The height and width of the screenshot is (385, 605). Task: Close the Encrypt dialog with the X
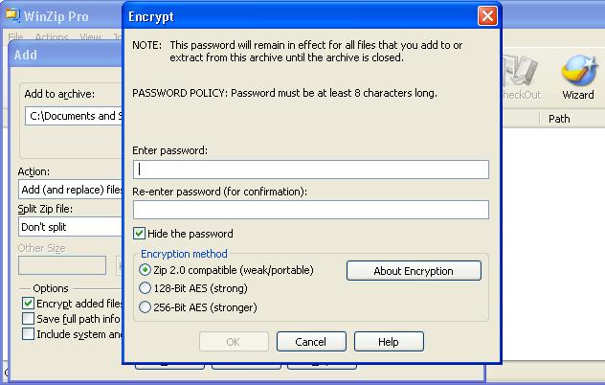(487, 16)
